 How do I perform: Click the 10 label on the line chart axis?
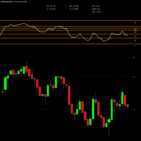click(x=135, y=40)
